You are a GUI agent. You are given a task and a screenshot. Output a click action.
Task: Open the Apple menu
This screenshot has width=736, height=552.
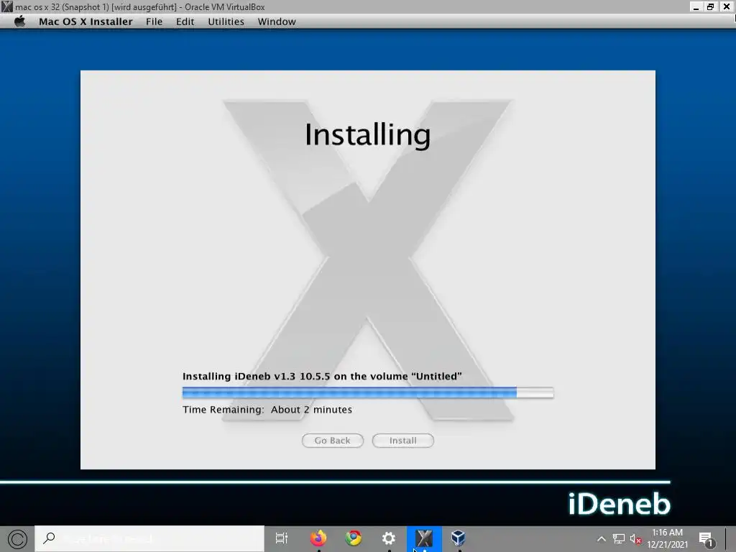point(19,22)
